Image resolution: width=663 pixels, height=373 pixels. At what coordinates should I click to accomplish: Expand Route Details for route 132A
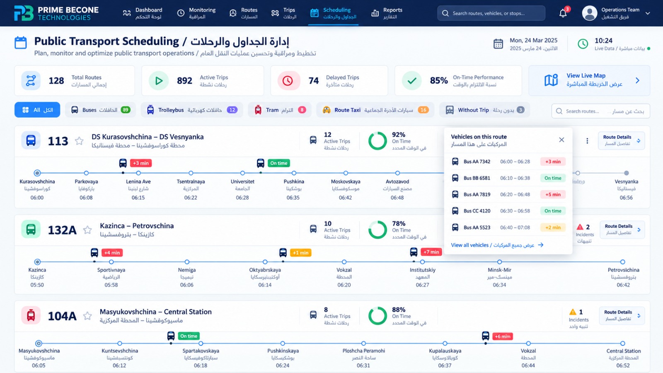622,230
